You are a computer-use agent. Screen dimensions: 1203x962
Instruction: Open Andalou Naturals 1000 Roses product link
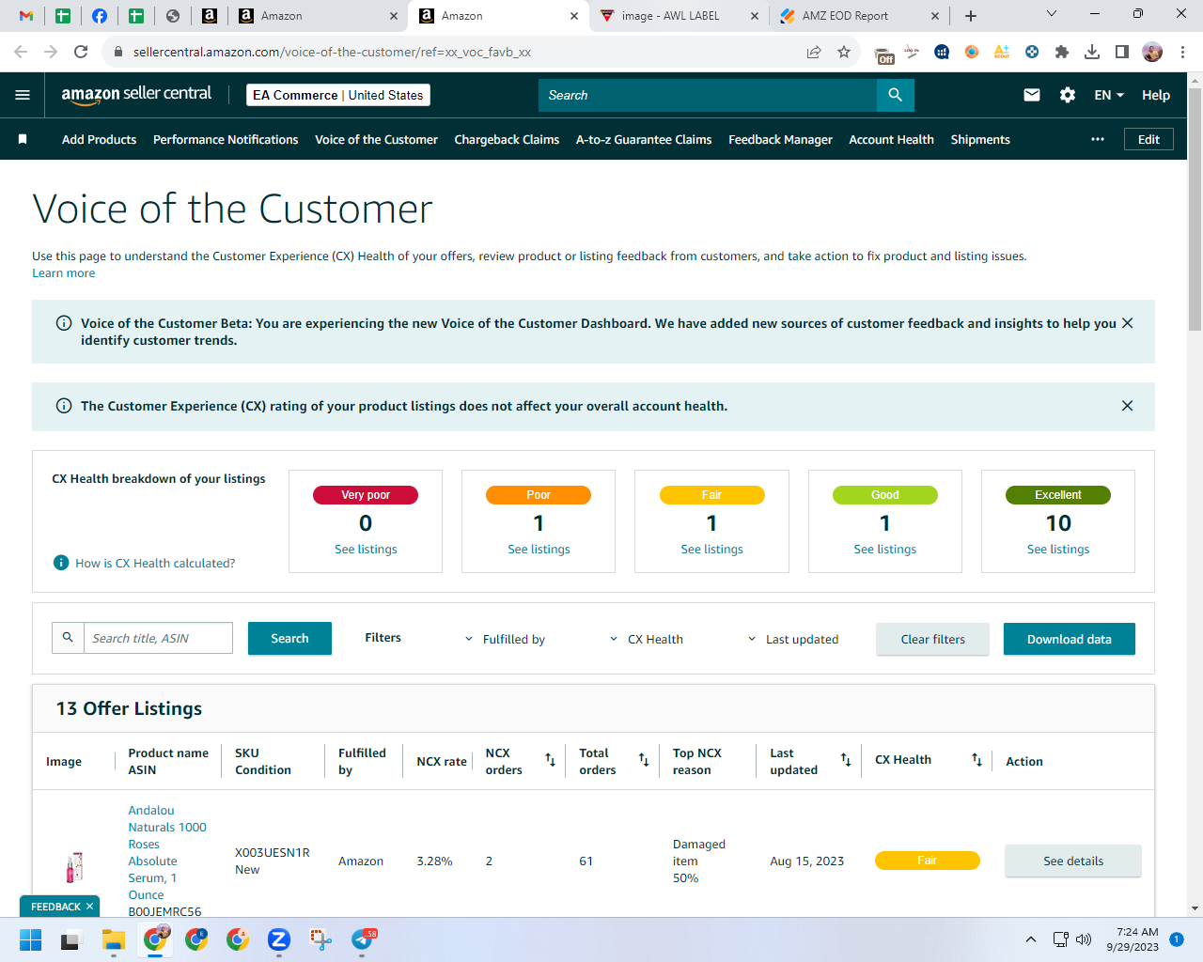pyautogui.click(x=167, y=852)
